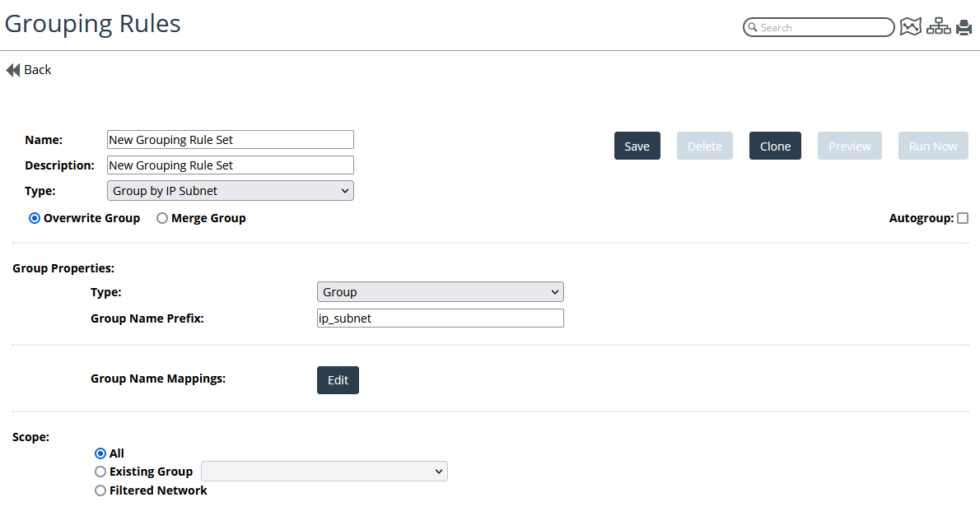Screen dimensions: 980x516
Task: Edit the Group Name Mappings
Action: coord(338,380)
